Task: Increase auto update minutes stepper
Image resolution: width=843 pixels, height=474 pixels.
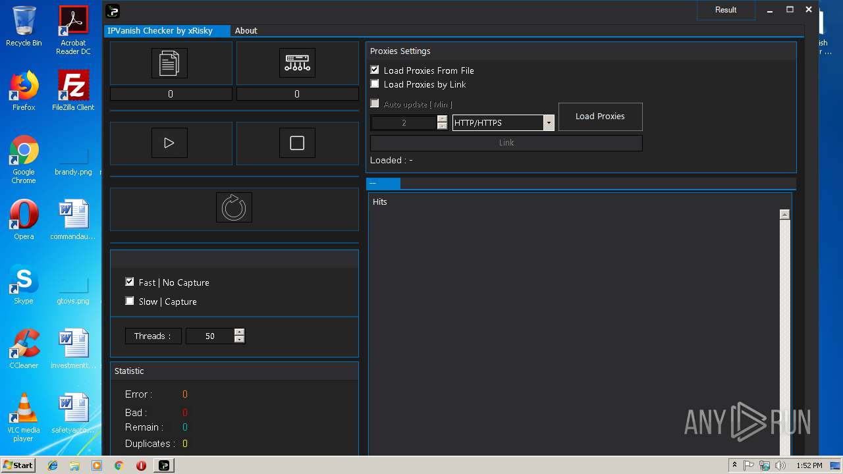Action: click(442, 118)
